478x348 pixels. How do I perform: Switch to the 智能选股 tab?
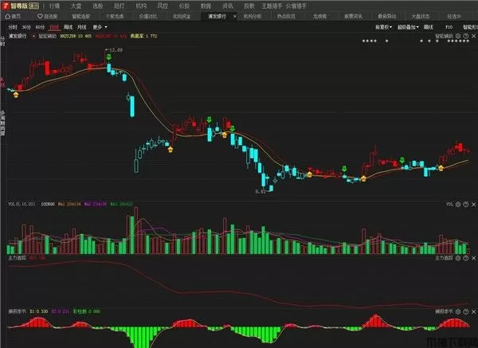[x=81, y=16]
